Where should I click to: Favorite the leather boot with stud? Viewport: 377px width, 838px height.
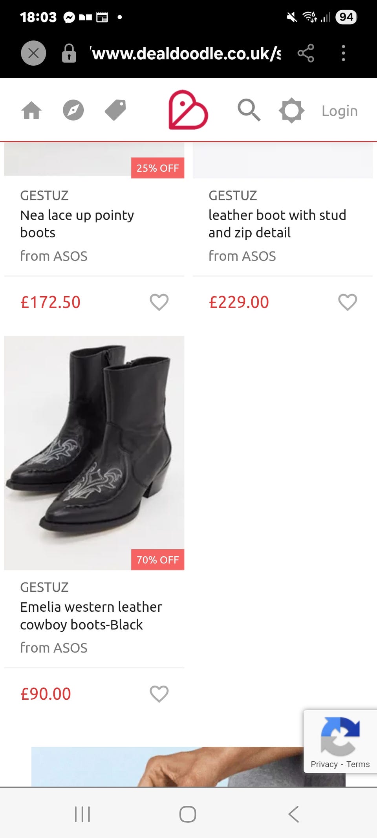[x=348, y=302]
